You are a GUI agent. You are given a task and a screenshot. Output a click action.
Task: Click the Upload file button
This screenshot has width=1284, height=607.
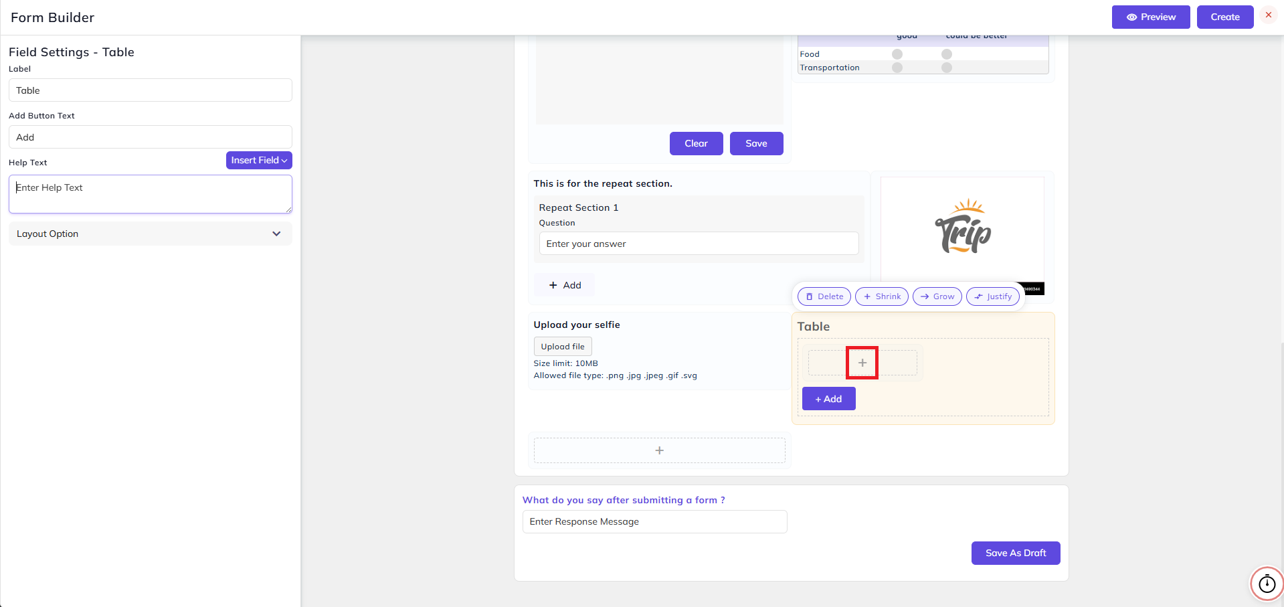click(x=563, y=347)
